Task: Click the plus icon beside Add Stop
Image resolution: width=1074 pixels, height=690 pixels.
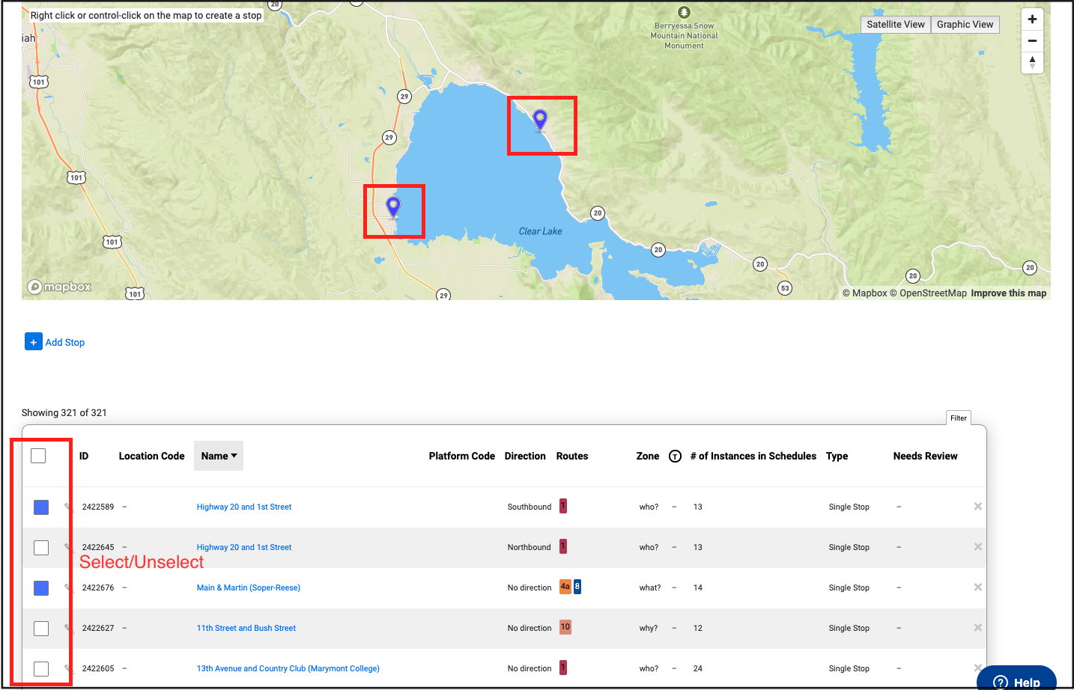Action: 34,342
